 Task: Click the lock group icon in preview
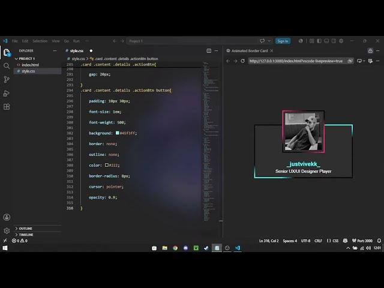pyautogui.click(x=370, y=50)
